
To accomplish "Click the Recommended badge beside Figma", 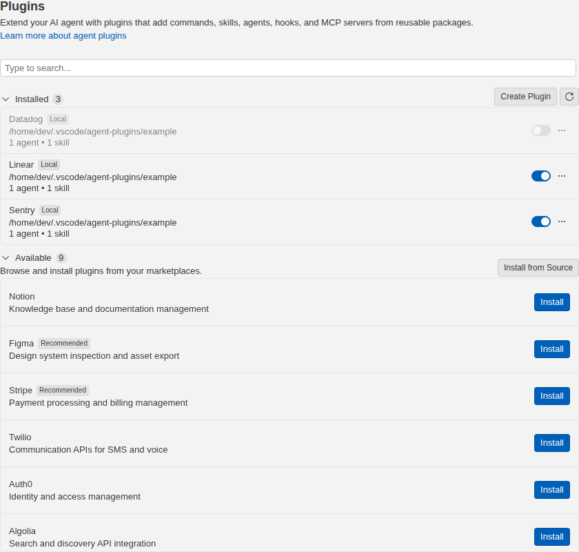I will pos(64,343).
